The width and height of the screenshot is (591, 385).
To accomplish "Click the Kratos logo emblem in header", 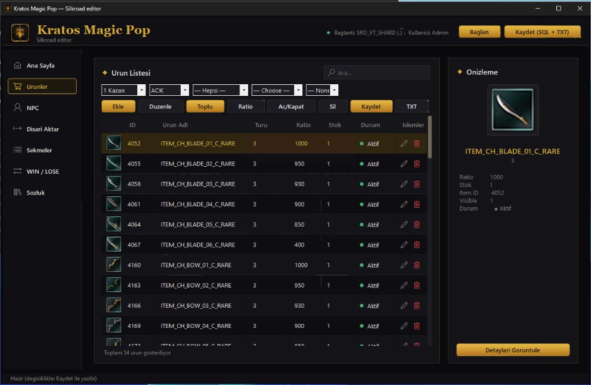I will click(20, 32).
